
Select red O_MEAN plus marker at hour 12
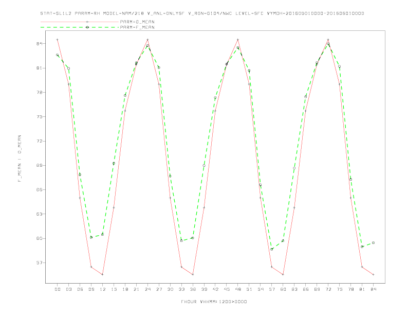(103, 274)
